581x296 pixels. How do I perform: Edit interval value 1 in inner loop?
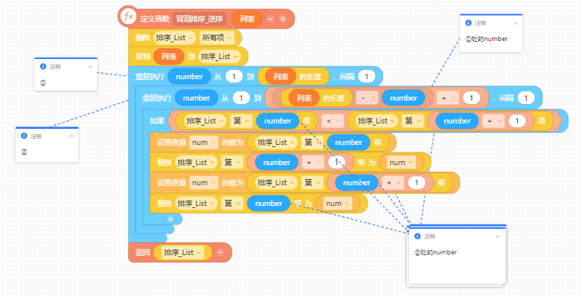click(x=526, y=98)
